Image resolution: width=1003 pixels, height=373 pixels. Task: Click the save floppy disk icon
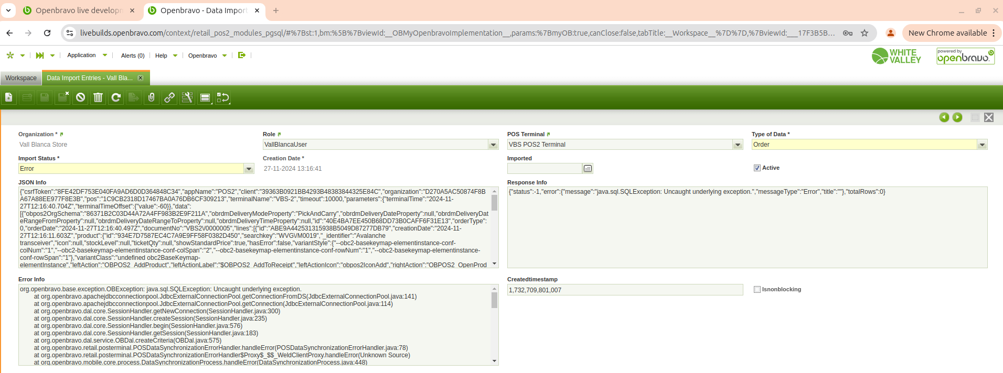45,97
